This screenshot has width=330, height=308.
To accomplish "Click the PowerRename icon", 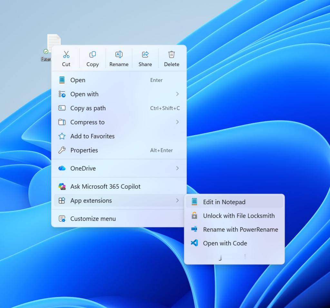I will tap(194, 229).
